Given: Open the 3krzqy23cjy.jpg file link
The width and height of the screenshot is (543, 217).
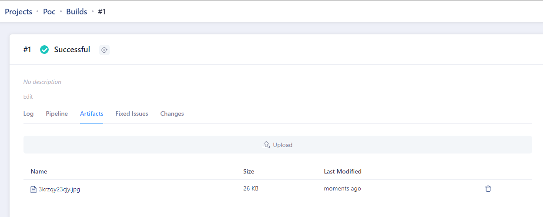Looking at the screenshot, I should click(x=59, y=189).
